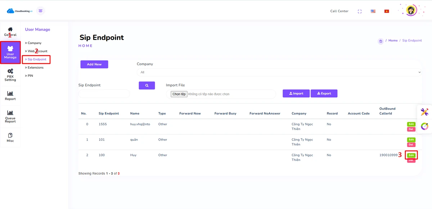This screenshot has width=432, height=209.
Task: Toggle fullscreen mode icon
Action: pos(359,12)
